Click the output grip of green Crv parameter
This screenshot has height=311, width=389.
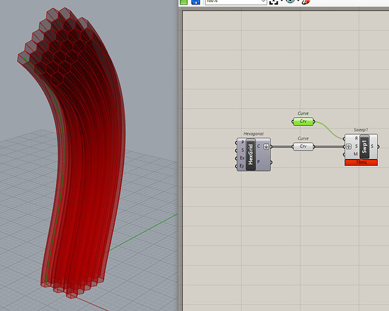point(314,122)
